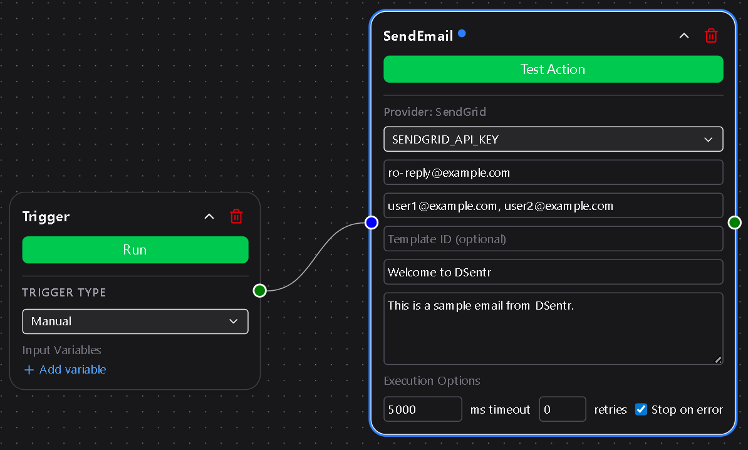
Task: Run the Trigger node
Action: pyautogui.click(x=135, y=249)
